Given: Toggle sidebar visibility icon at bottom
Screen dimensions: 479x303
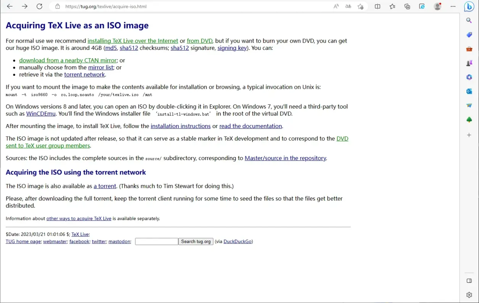Looking at the screenshot, I should 469,281.
